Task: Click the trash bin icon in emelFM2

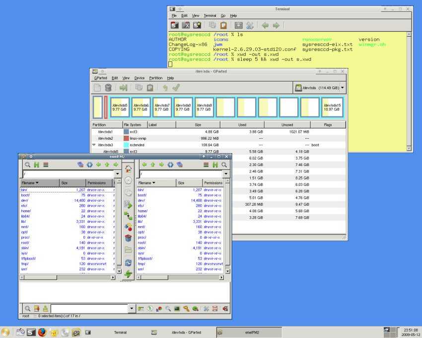Action: [128, 238]
